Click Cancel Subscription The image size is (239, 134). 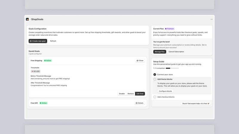[x=176, y=52]
